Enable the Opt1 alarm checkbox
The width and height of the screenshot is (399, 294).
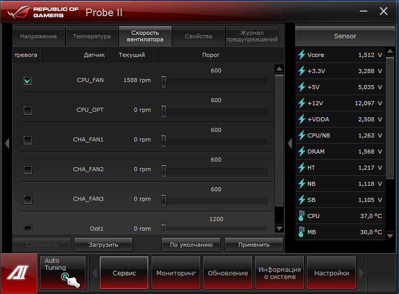(28, 228)
